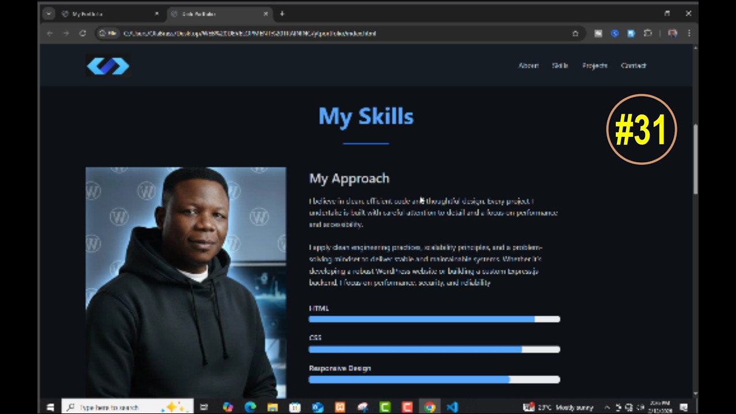
Task: Bookmark this page with the star icon
Action: pyautogui.click(x=575, y=33)
